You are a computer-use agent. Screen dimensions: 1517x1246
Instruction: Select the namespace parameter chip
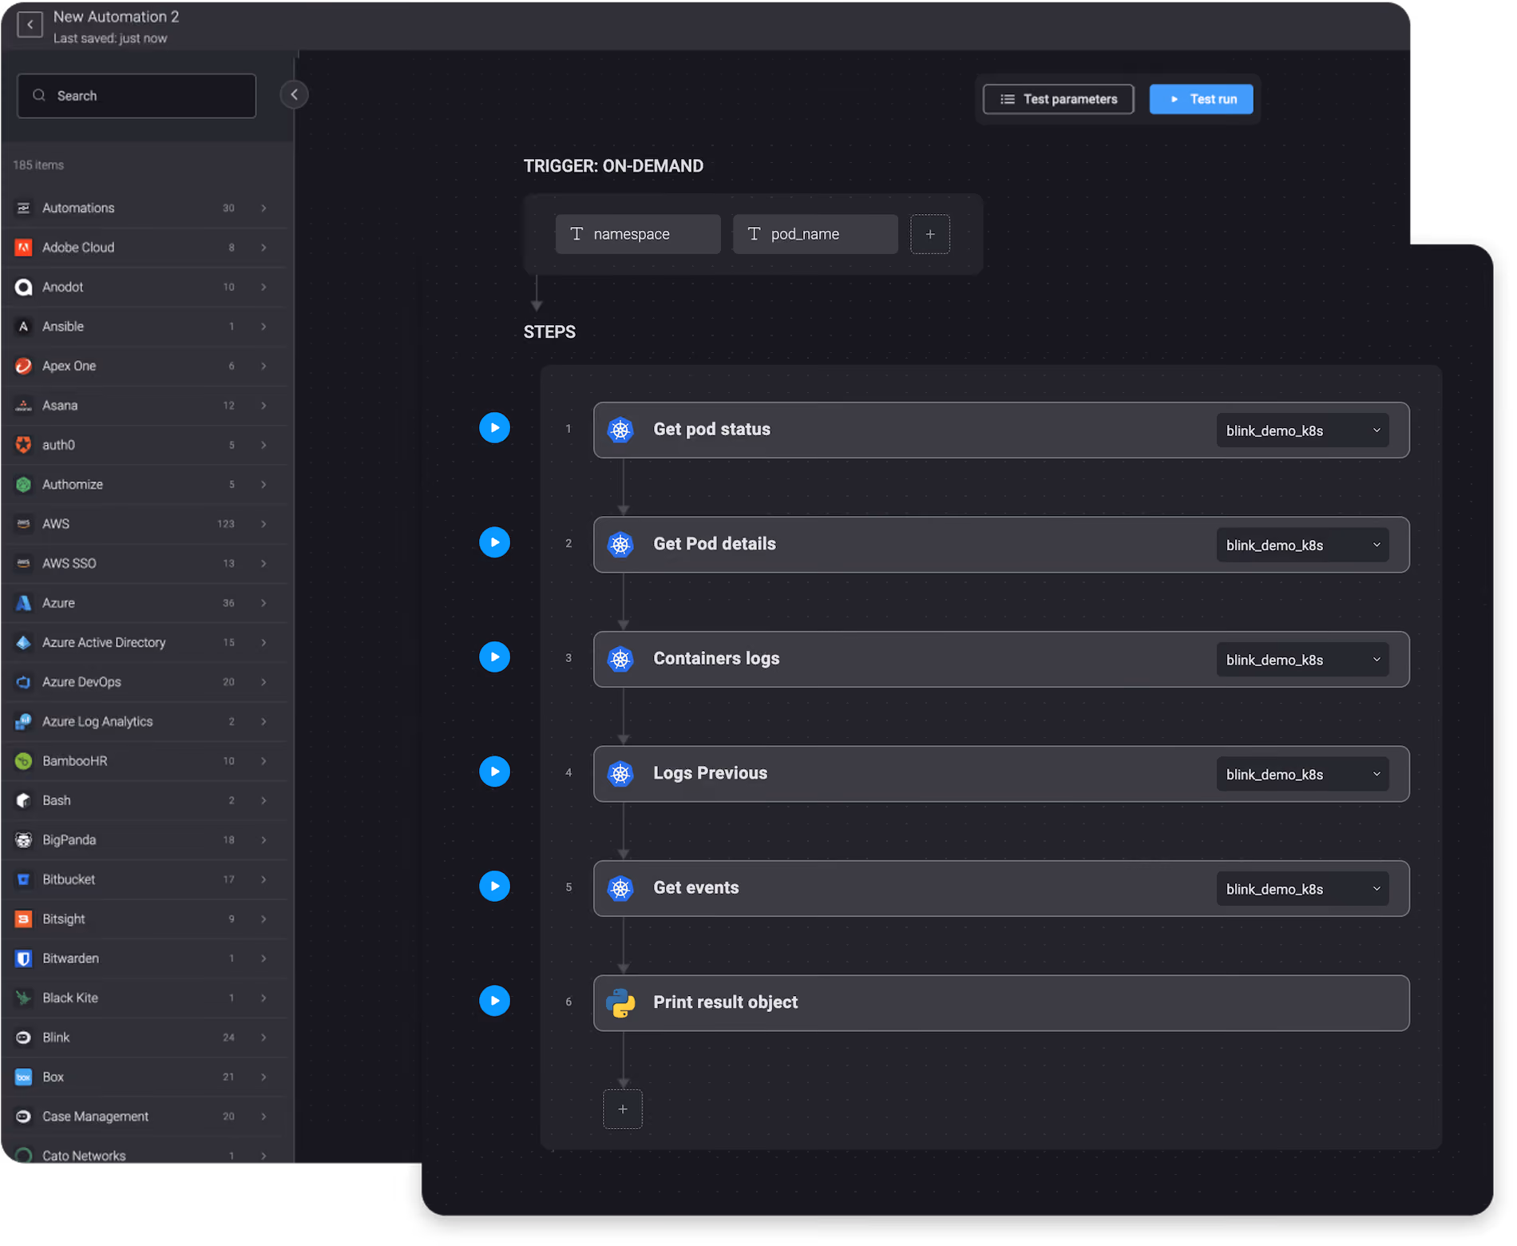click(x=638, y=234)
